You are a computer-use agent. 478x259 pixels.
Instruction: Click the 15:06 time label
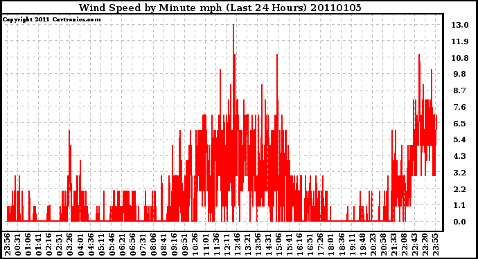[x=280, y=245]
